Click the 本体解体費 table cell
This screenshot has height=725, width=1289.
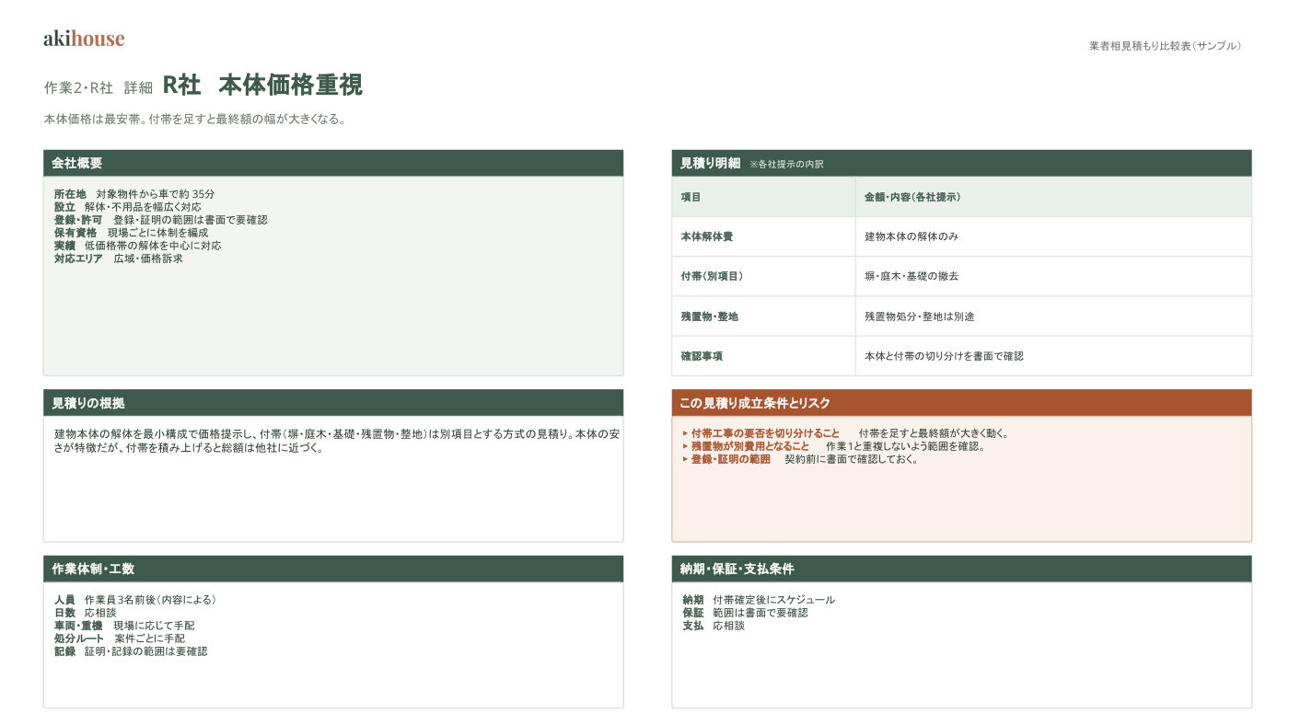(763, 236)
